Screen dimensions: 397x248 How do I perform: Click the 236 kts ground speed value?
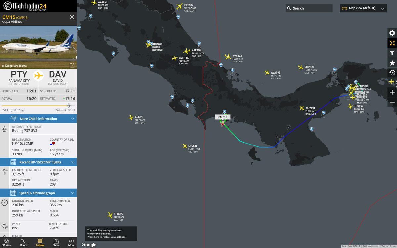[x=18, y=205]
